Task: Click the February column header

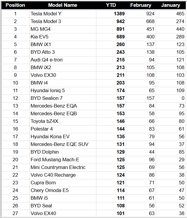Action: pyautogui.click(x=141, y=5)
